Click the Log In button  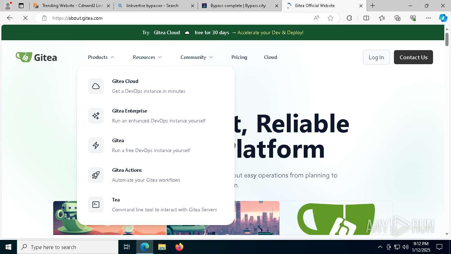(x=376, y=57)
